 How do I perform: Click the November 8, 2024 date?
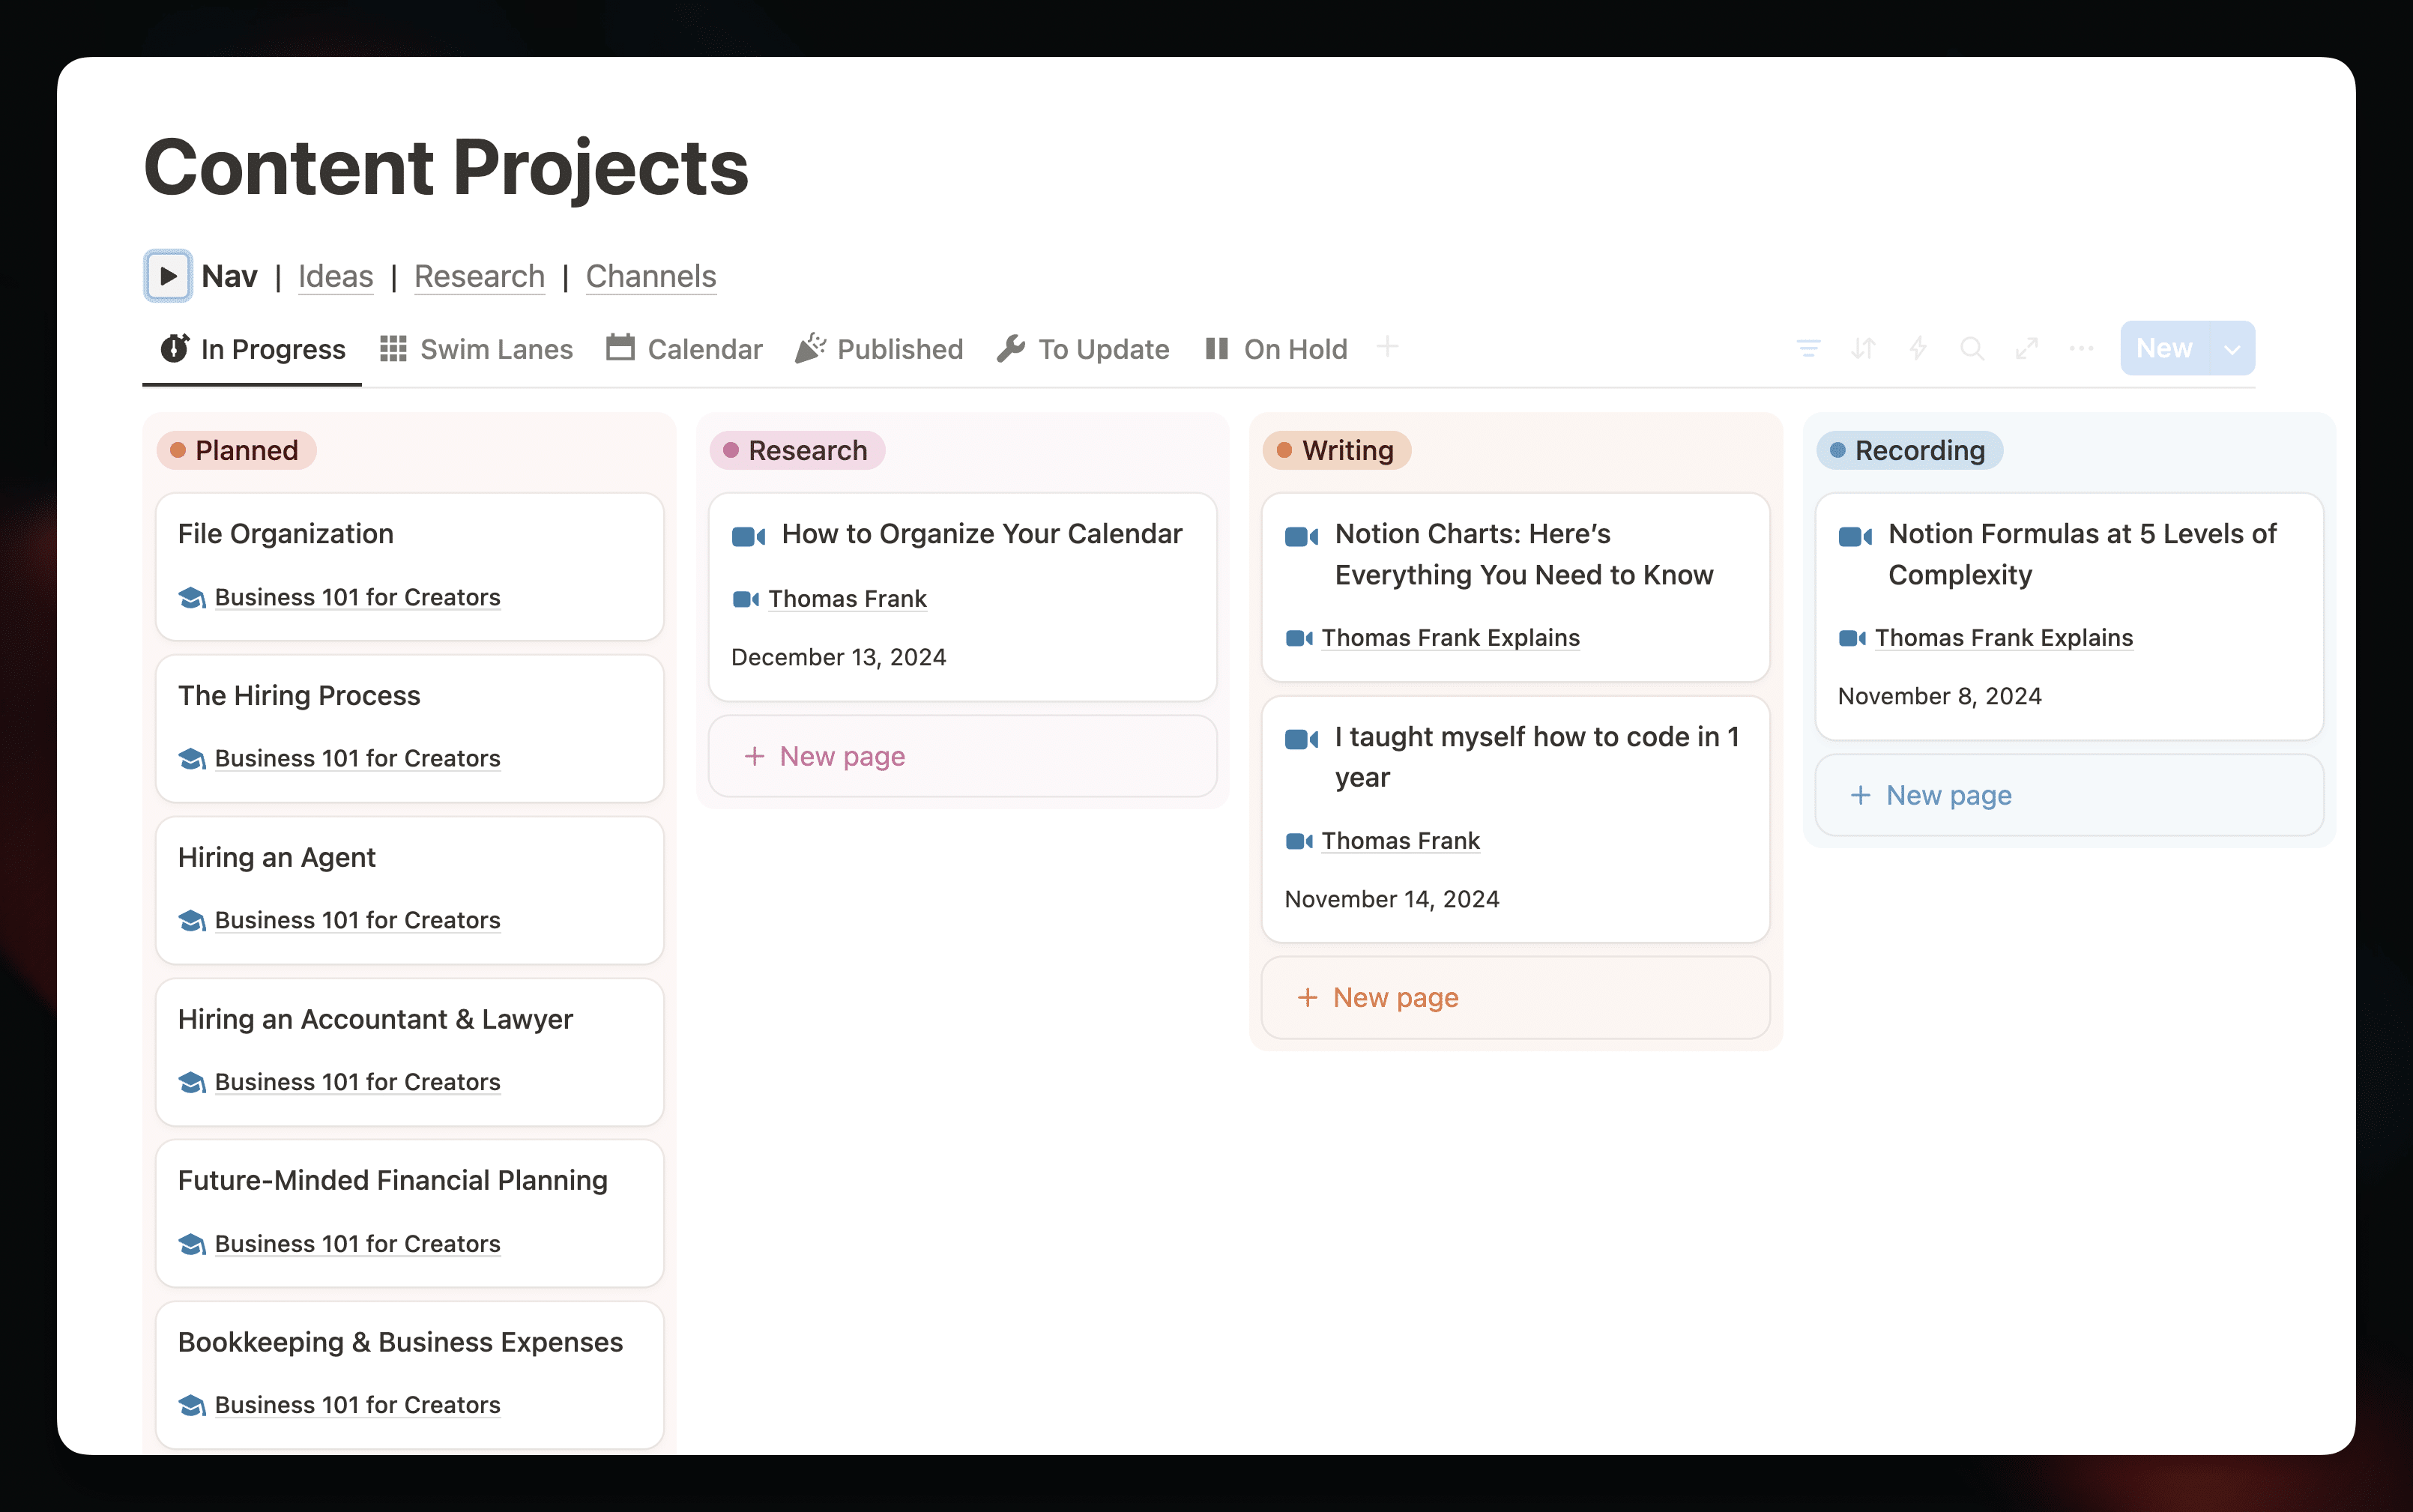1940,696
